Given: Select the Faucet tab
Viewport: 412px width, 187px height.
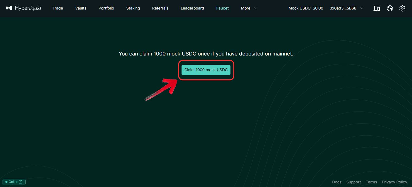Looking at the screenshot, I should click(222, 8).
